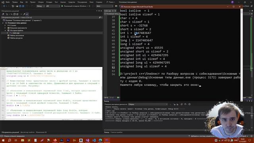The height and width of the screenshot is (143, 254).
Task: Open the Проект menu
Action: coord(33,2)
